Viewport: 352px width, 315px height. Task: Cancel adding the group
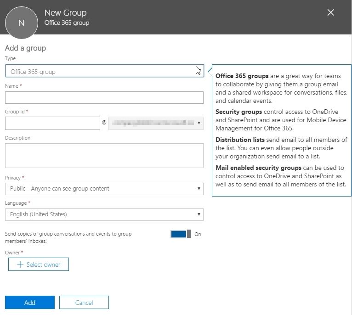click(84, 303)
